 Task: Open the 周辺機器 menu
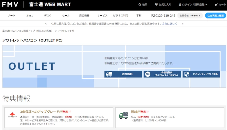[84, 16]
